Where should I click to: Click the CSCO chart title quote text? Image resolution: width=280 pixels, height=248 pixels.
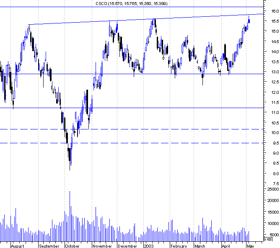[132, 4]
